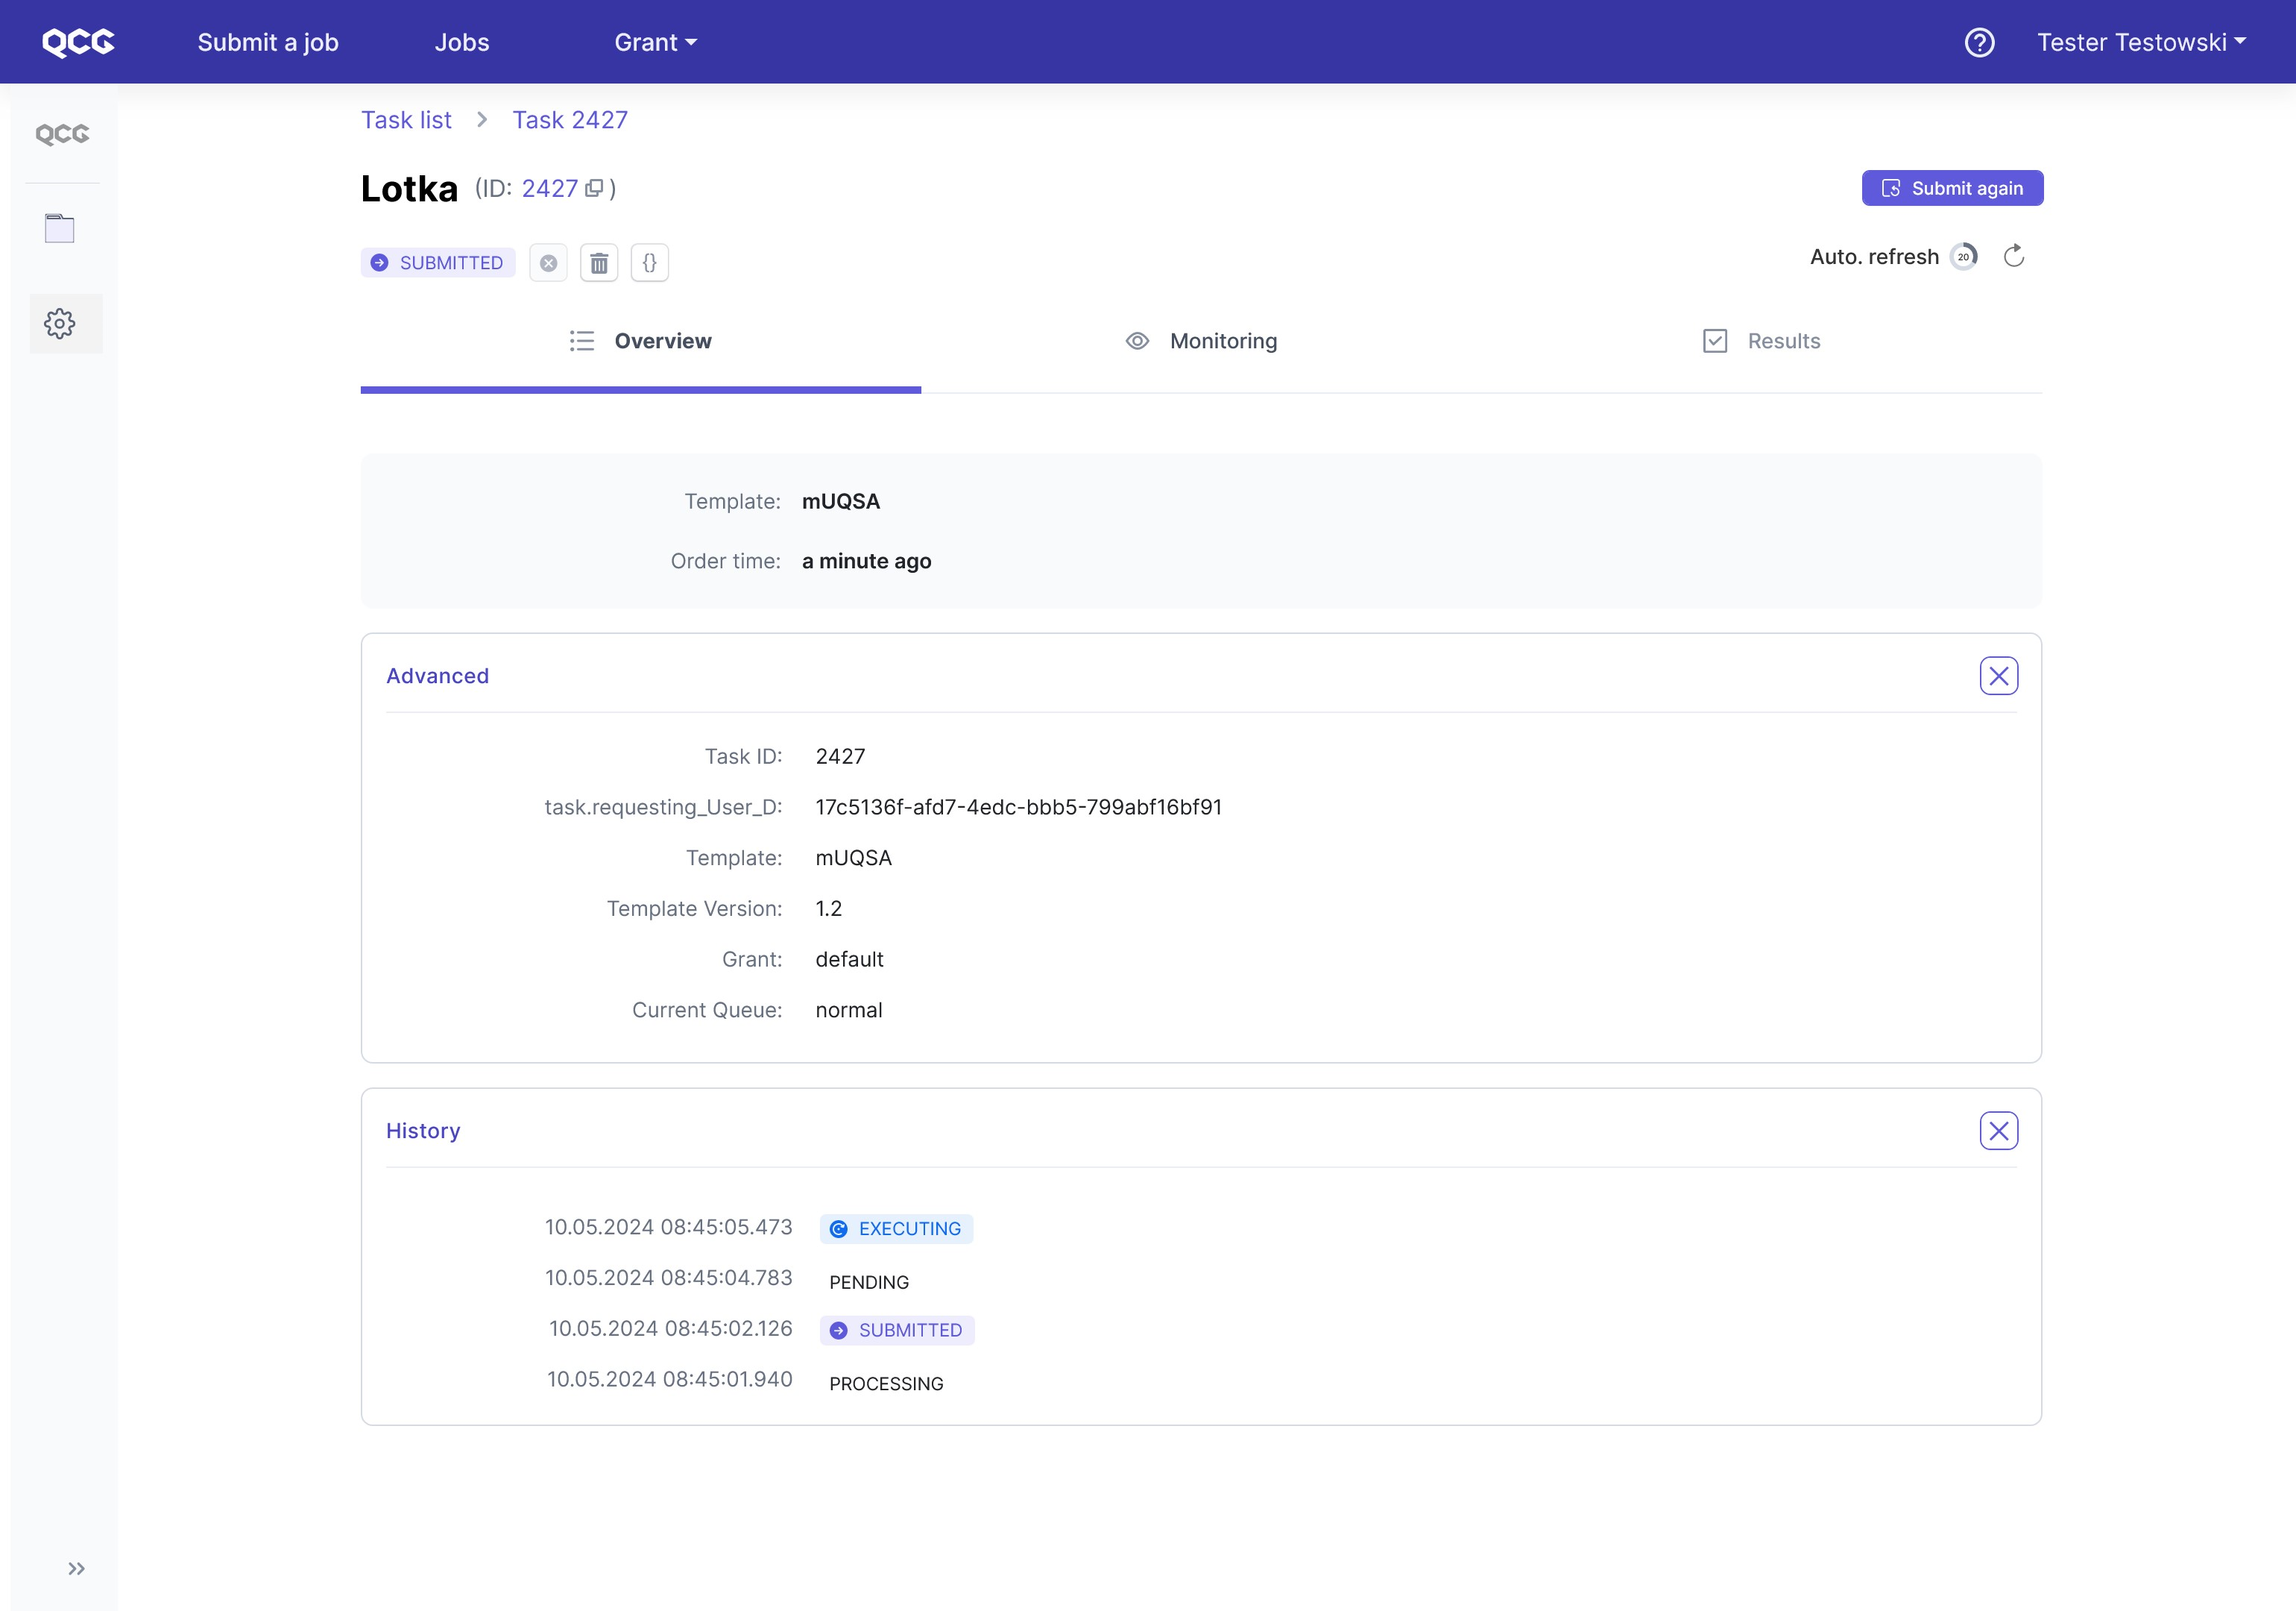2296x1611 pixels.
Task: Click the Overview list icon
Action: tap(581, 341)
